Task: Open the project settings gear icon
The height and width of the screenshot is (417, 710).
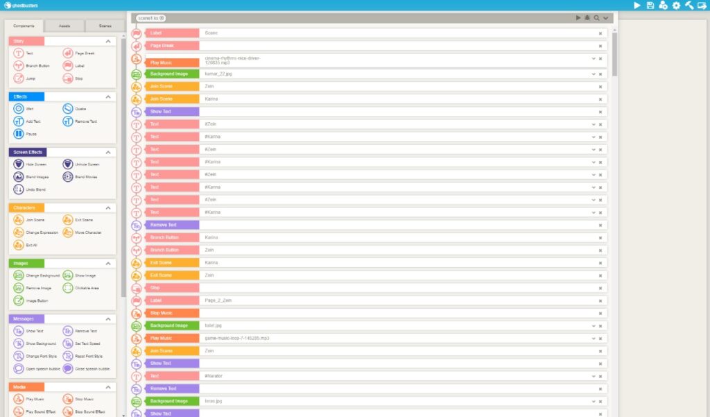Action: click(x=676, y=6)
